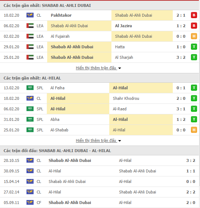Click Saudi flag icon in Al-Shabab row
Image resolution: width=200 pixels, height=208 pixels.
[30, 130]
